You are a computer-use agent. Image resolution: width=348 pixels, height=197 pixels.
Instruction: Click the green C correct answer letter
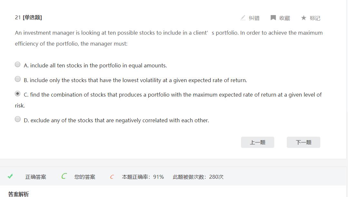click(x=64, y=176)
